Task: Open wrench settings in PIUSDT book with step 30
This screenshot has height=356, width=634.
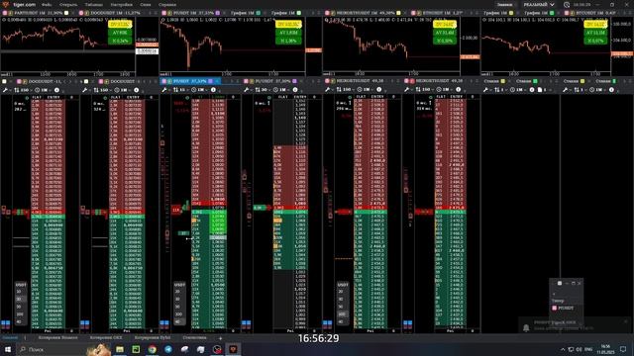Action: pos(247,90)
